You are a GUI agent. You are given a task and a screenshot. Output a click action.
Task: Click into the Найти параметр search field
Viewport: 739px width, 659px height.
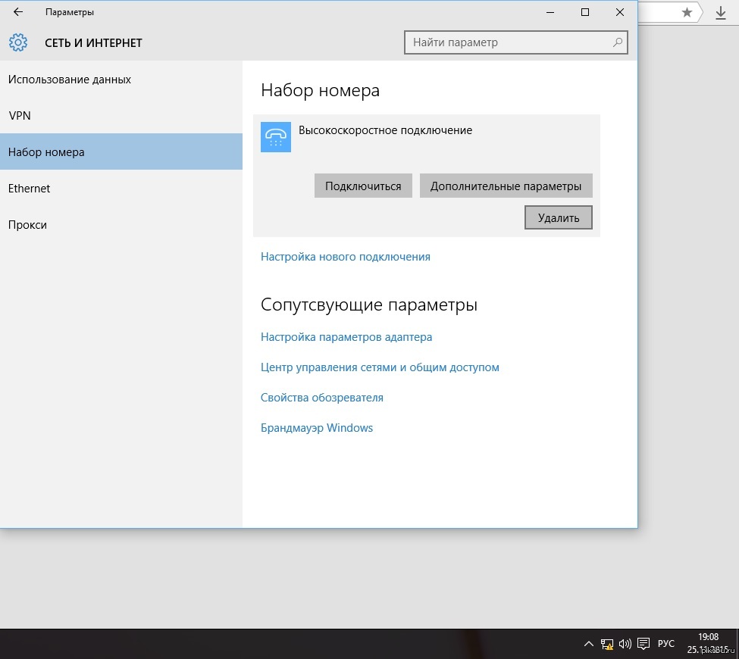508,42
